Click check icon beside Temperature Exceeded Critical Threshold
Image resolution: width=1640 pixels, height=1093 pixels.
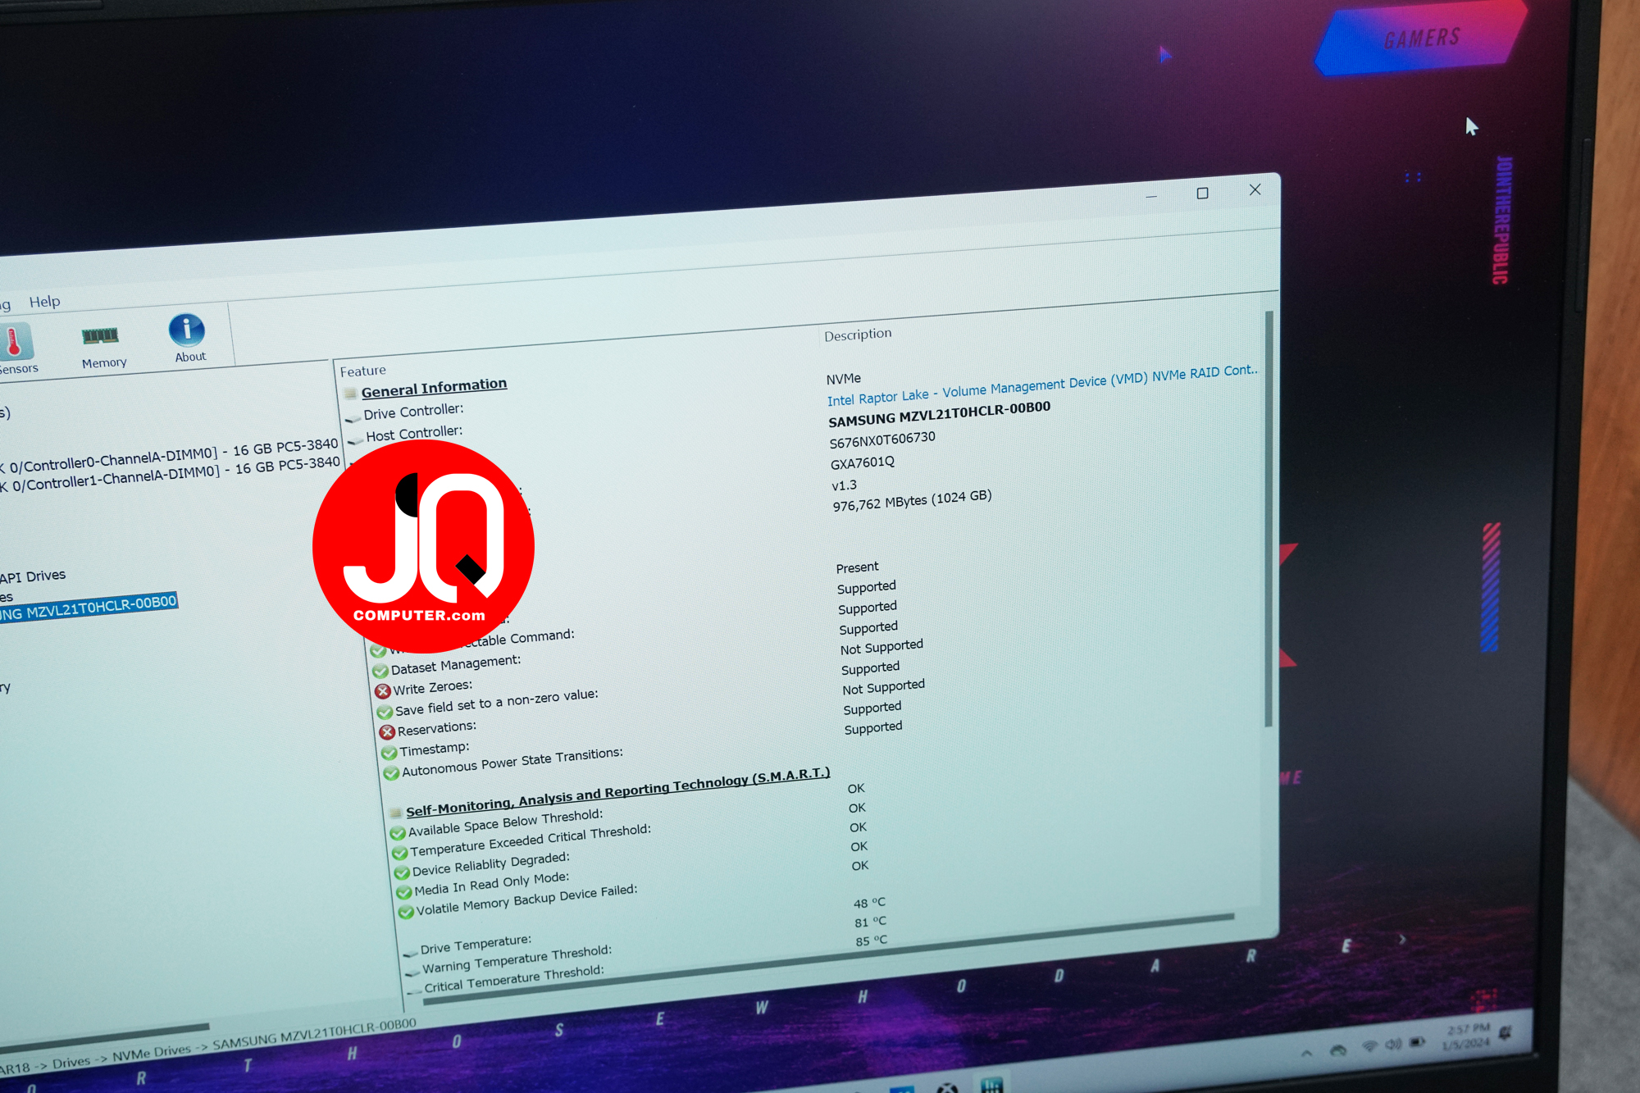coord(400,853)
